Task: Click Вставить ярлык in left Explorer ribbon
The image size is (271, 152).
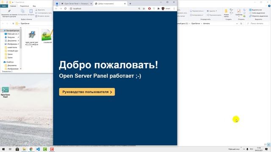Action: (42, 16)
